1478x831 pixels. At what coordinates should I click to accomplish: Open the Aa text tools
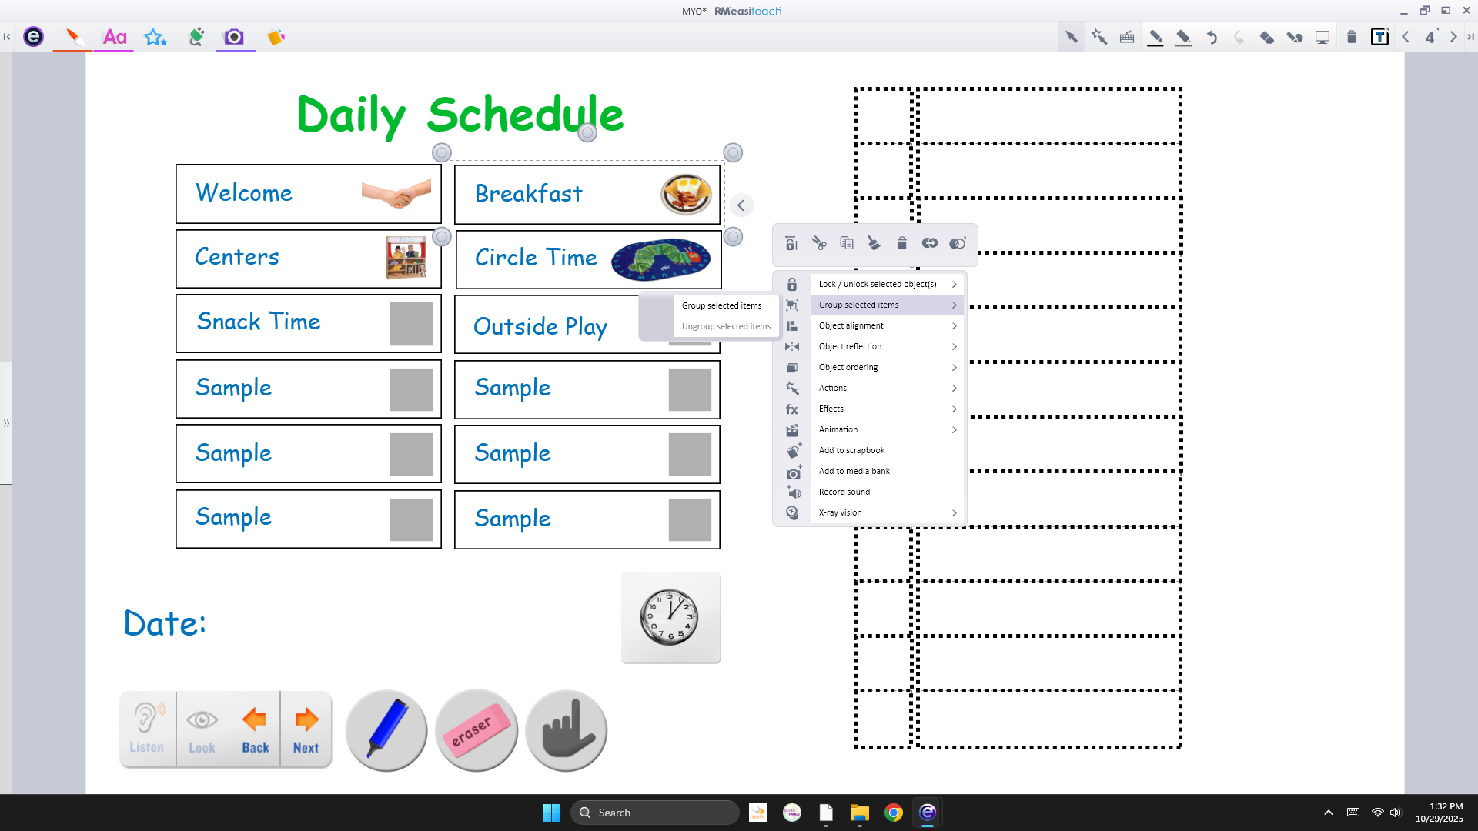point(115,36)
